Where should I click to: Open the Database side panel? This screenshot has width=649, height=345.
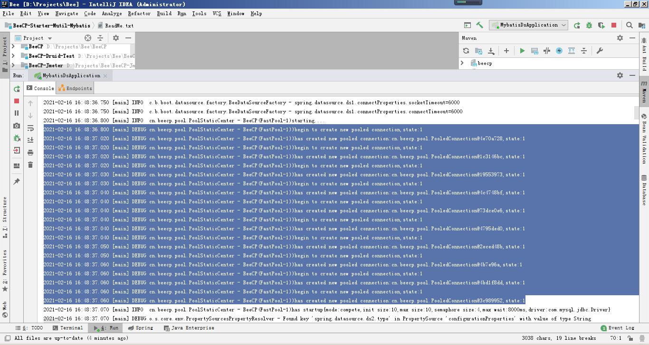click(644, 190)
